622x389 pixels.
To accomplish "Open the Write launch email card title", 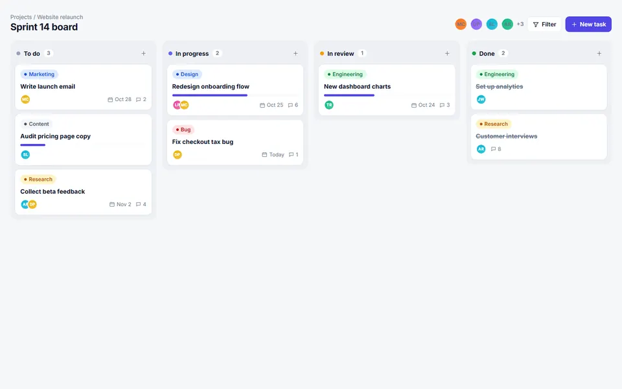I will click(47, 86).
